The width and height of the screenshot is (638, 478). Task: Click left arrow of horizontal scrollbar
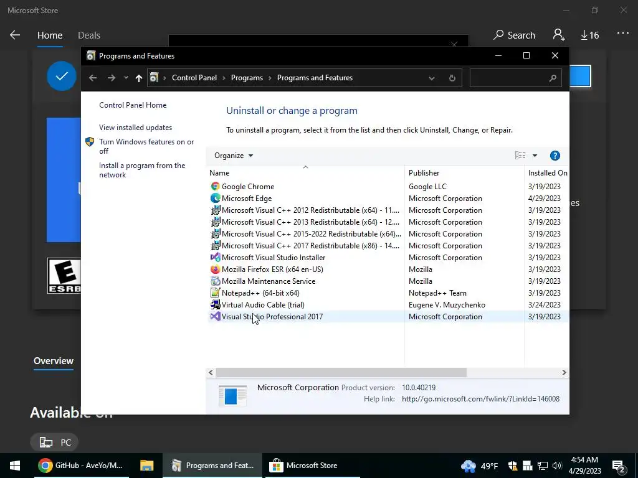(x=211, y=372)
